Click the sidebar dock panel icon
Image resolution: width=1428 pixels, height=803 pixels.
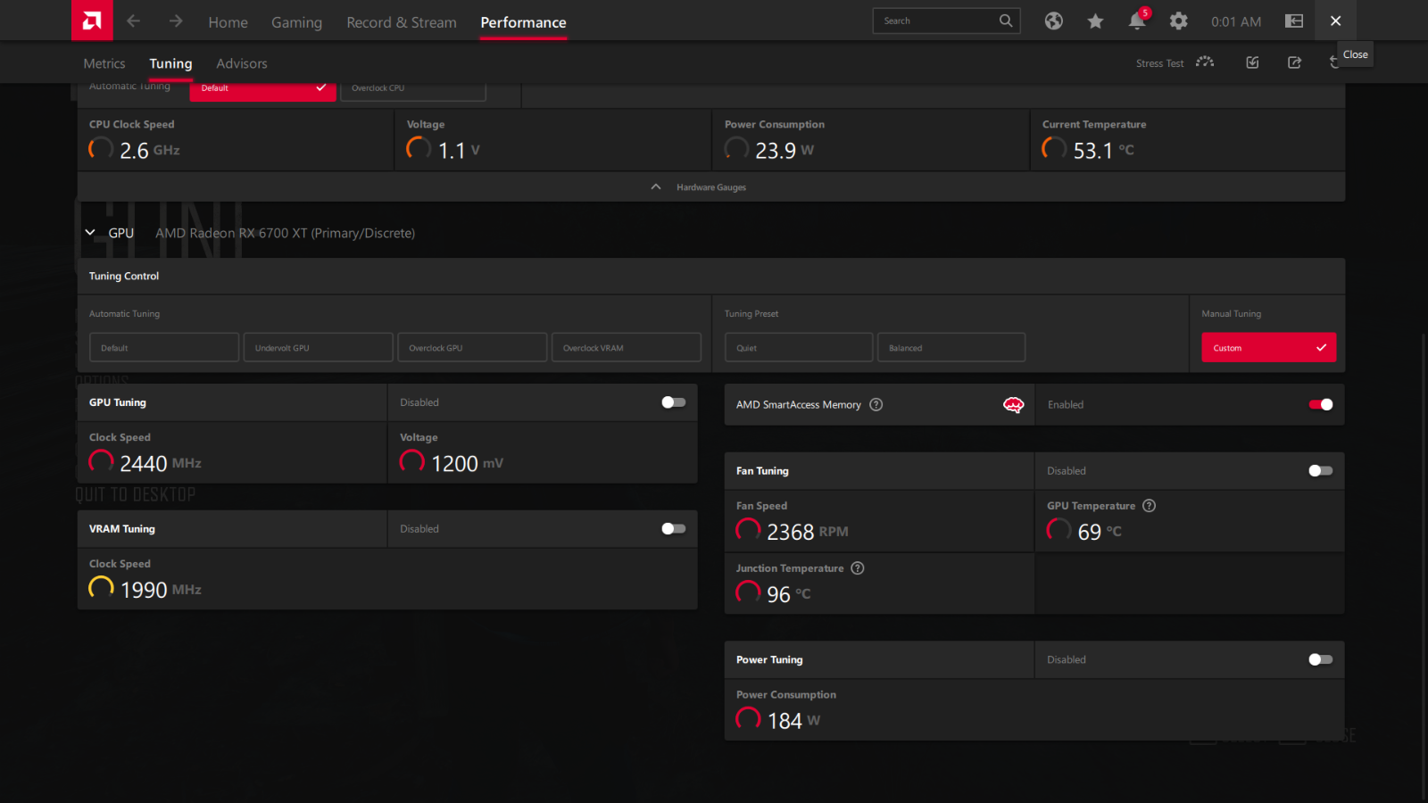coord(1294,21)
